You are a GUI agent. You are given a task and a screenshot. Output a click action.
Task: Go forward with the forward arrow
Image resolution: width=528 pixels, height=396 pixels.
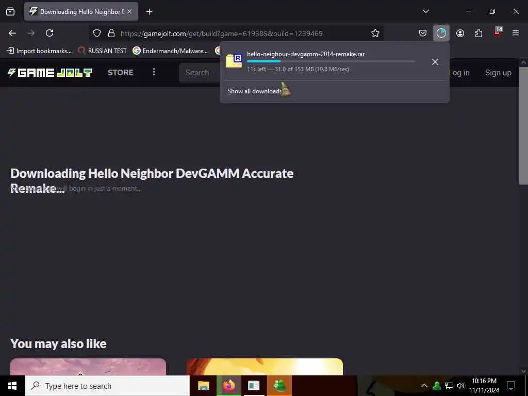click(x=31, y=33)
